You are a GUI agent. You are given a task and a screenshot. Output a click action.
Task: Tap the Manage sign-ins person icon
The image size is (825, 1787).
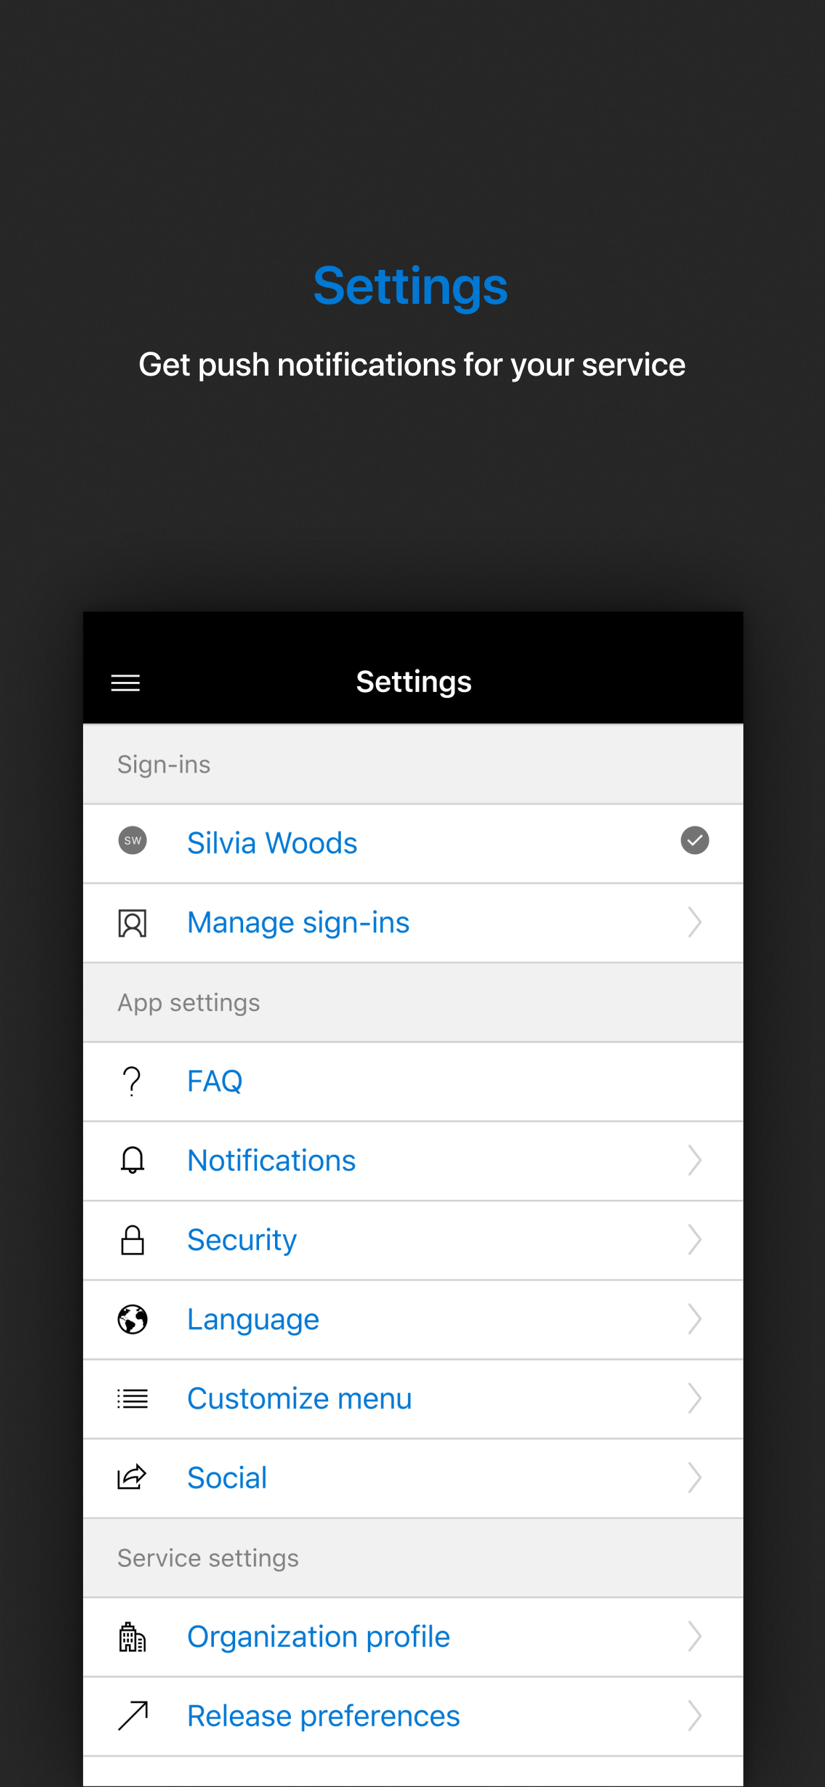tap(132, 923)
